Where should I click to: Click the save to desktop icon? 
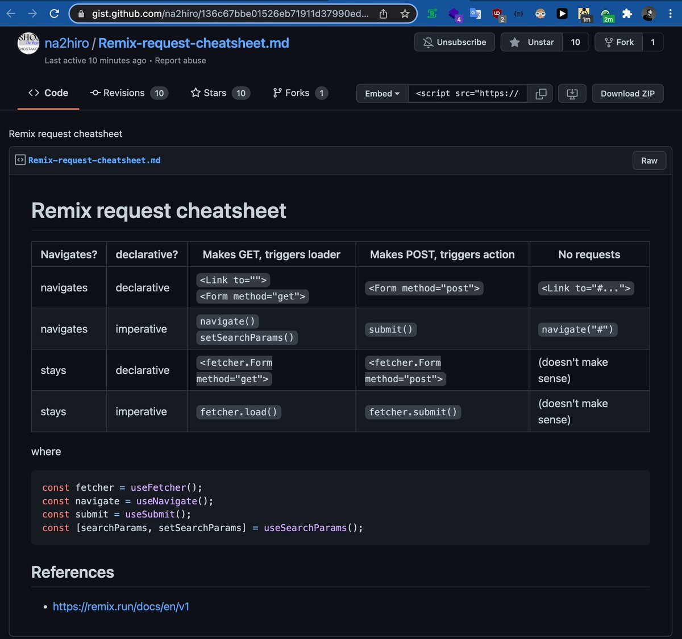[572, 94]
